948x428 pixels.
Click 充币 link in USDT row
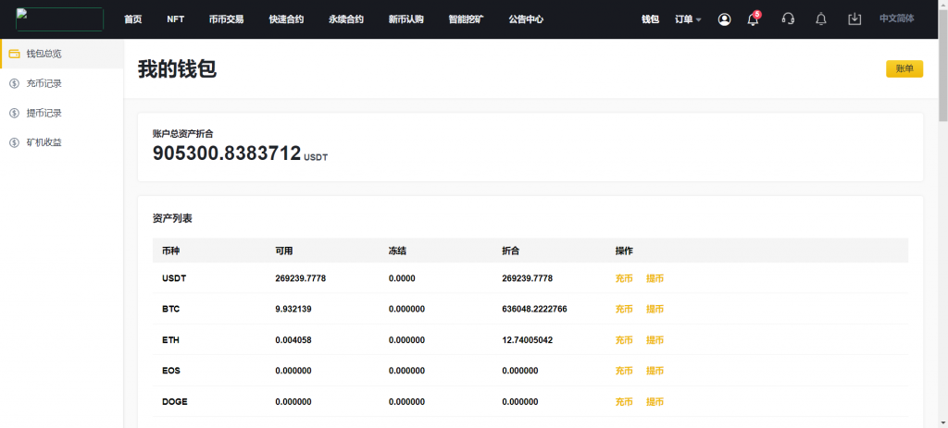[x=624, y=278]
